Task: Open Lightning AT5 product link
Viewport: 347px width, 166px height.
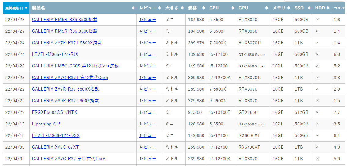Action: pos(46,124)
